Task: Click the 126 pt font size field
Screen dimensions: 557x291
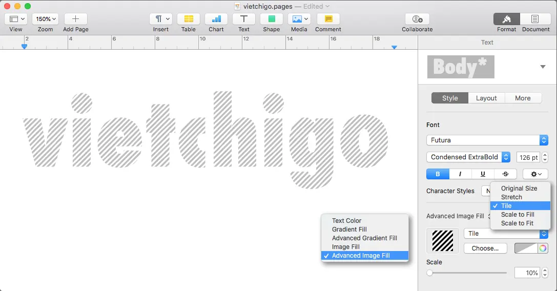Action: [x=528, y=157]
